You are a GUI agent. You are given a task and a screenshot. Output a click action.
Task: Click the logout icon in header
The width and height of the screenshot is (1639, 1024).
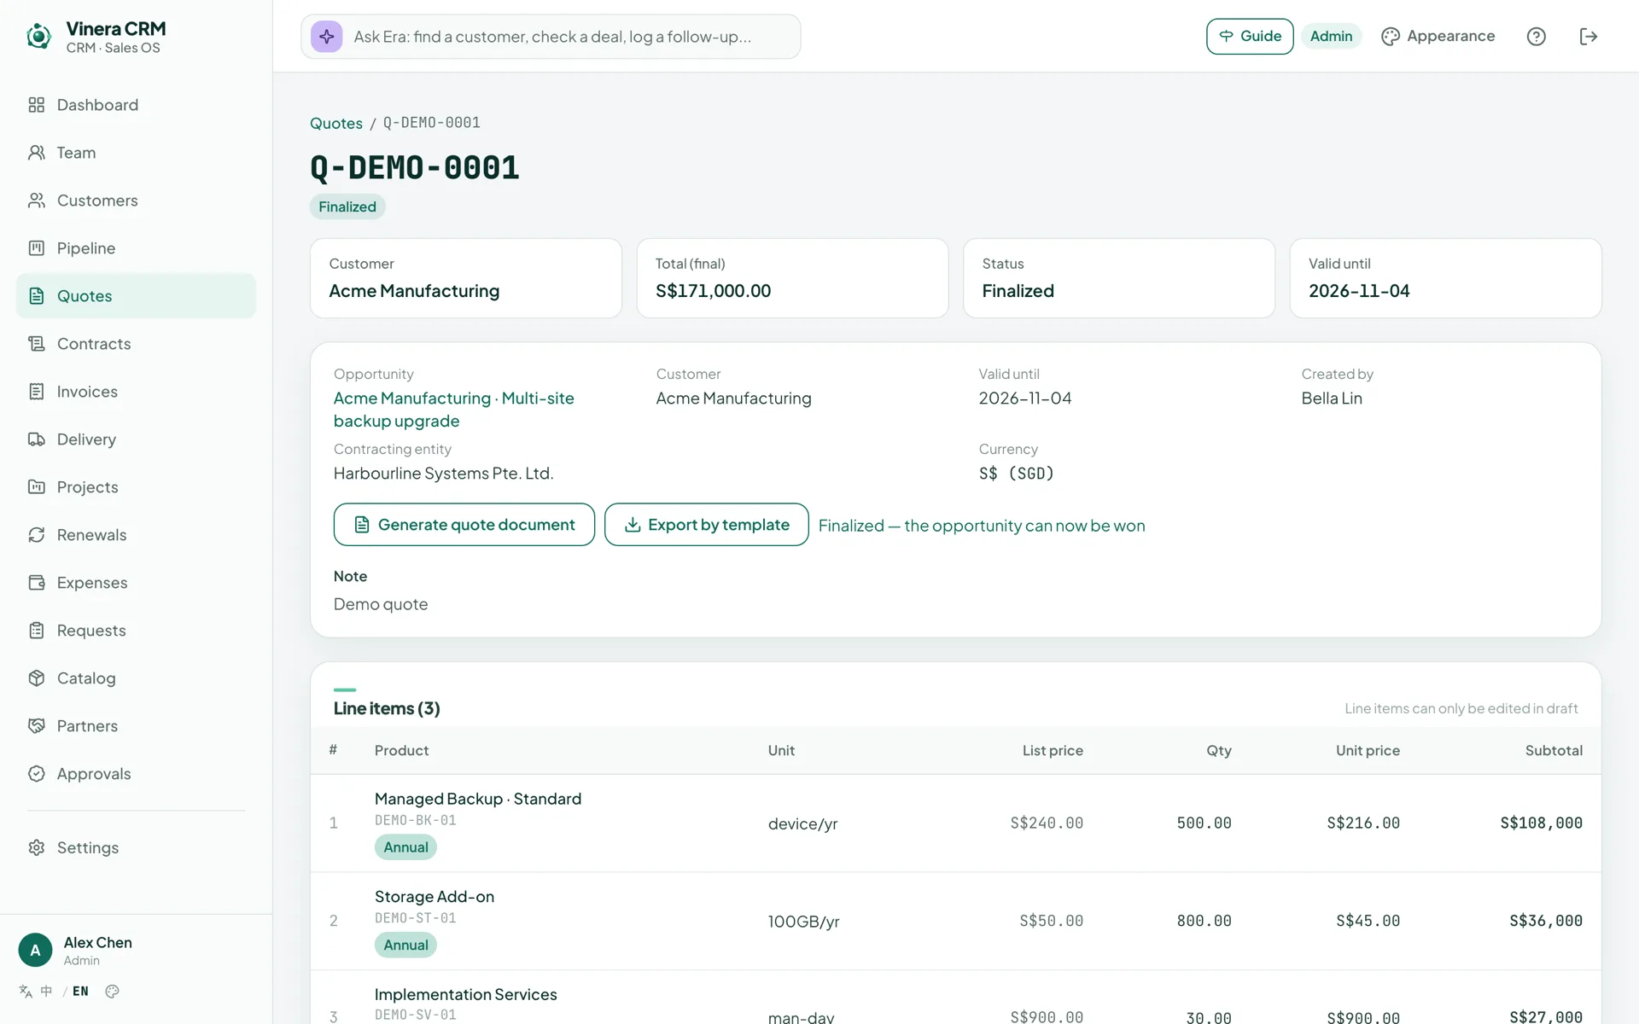point(1588,37)
